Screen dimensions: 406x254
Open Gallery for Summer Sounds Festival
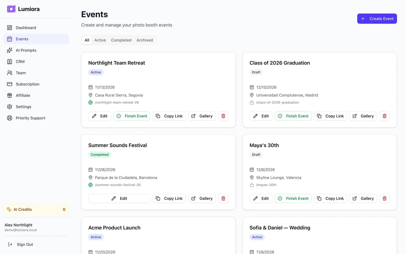(x=202, y=198)
